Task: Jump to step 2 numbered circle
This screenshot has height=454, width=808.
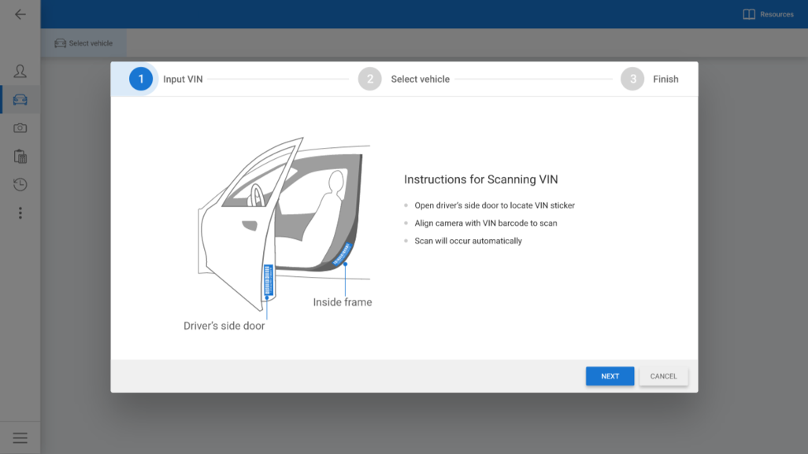Action: pos(369,79)
